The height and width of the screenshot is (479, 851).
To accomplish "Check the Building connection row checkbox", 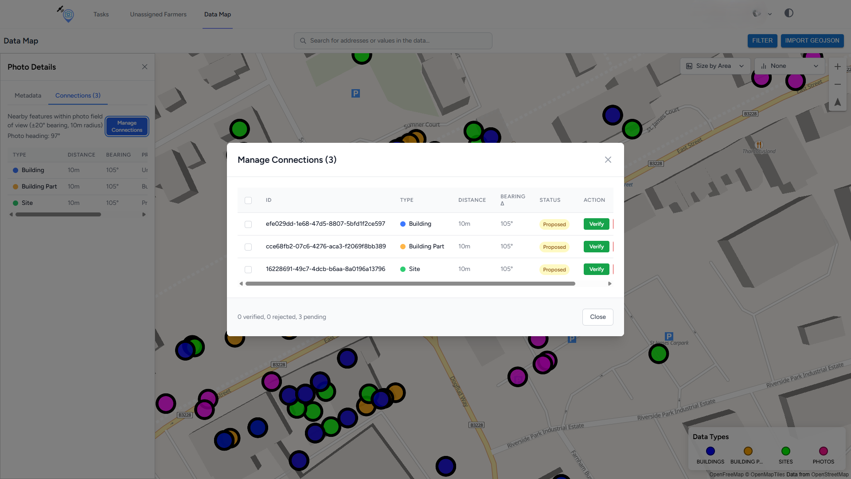I will pos(248,224).
